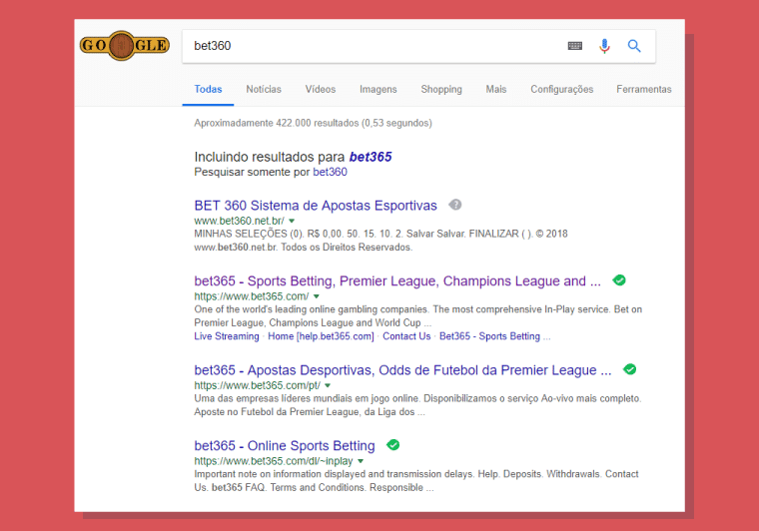Switch to the Notícias tab
This screenshot has height=531, width=759.
264,90
